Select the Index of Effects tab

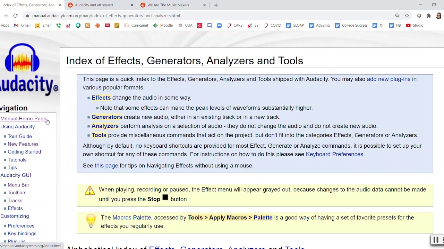coord(28,5)
